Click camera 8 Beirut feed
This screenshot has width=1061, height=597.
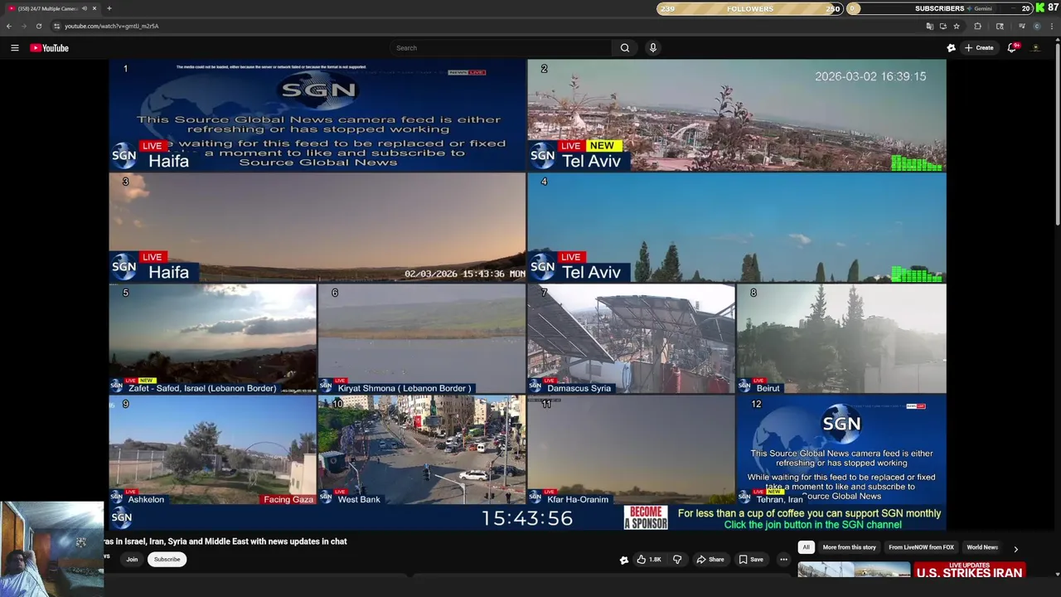click(841, 339)
